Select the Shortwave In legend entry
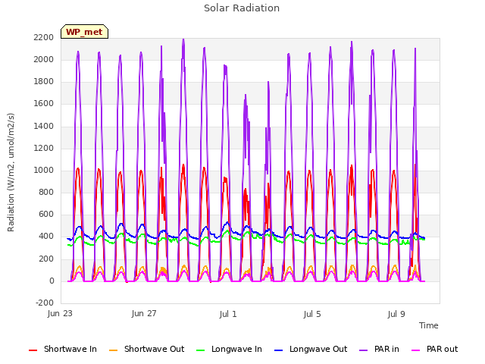The image size is (485, 364). pyautogui.click(x=63, y=349)
